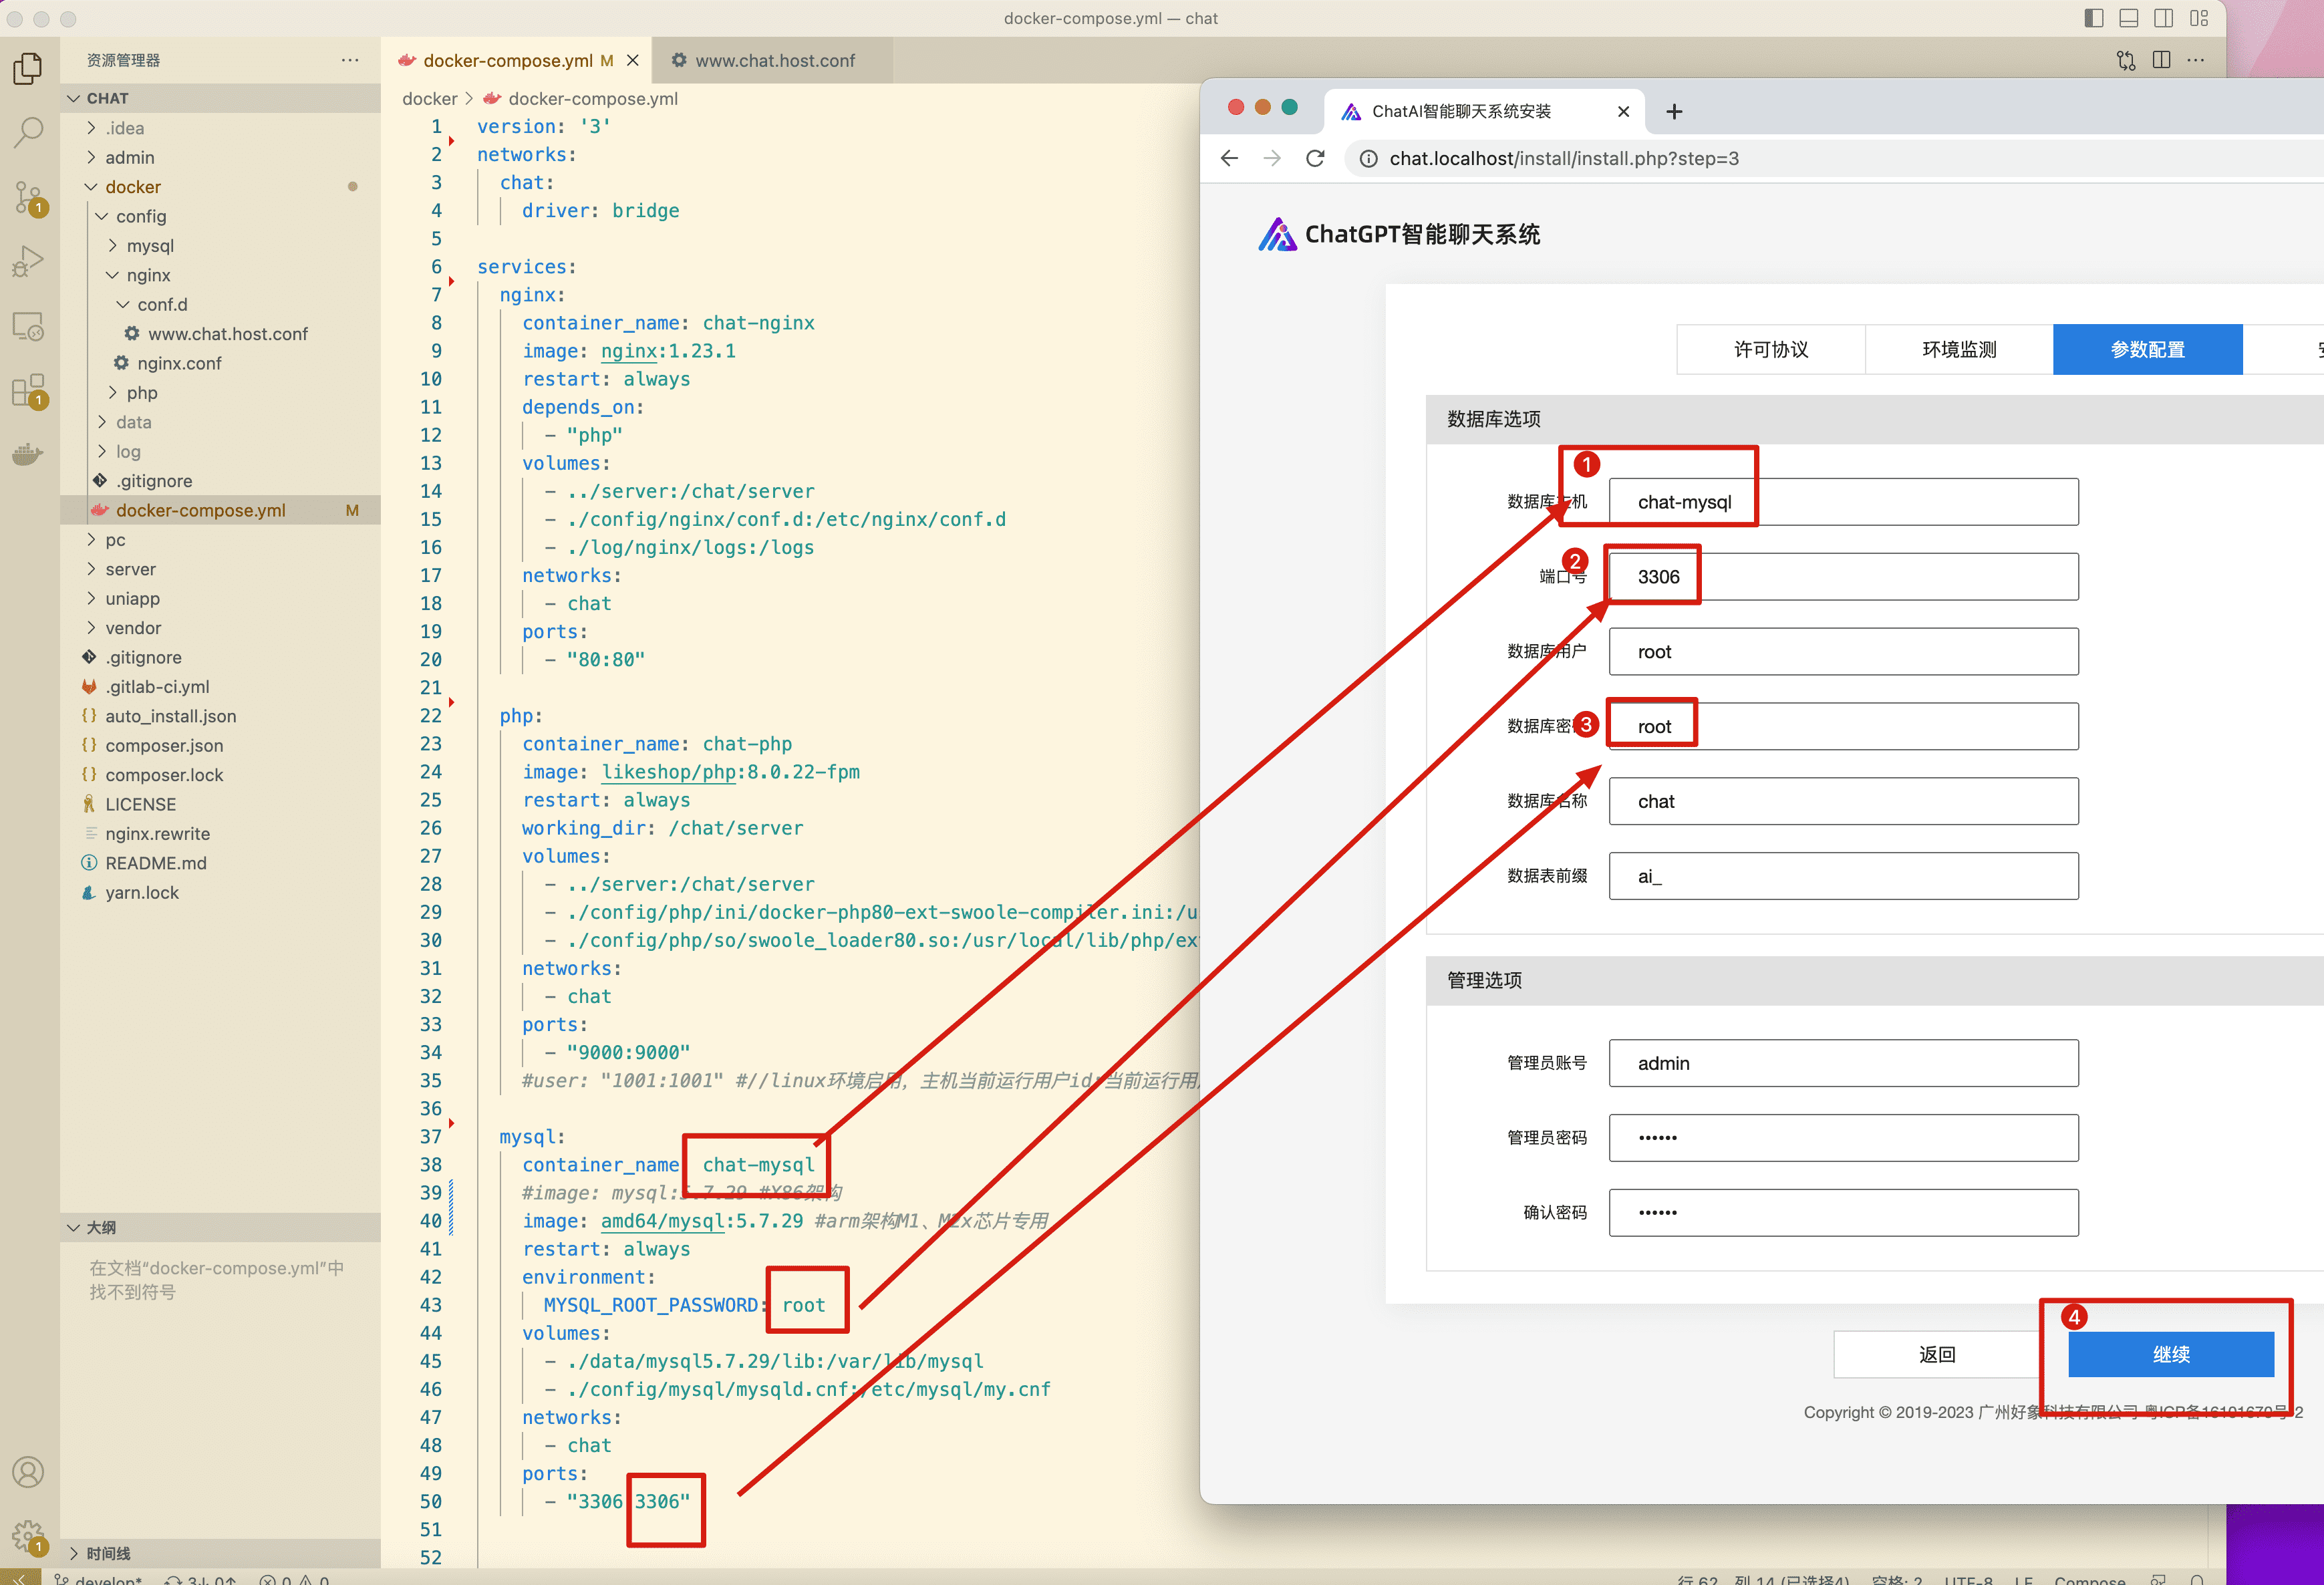The image size is (2324, 1585).
Task: Collapse the docker folder
Action: pyautogui.click(x=220, y=187)
